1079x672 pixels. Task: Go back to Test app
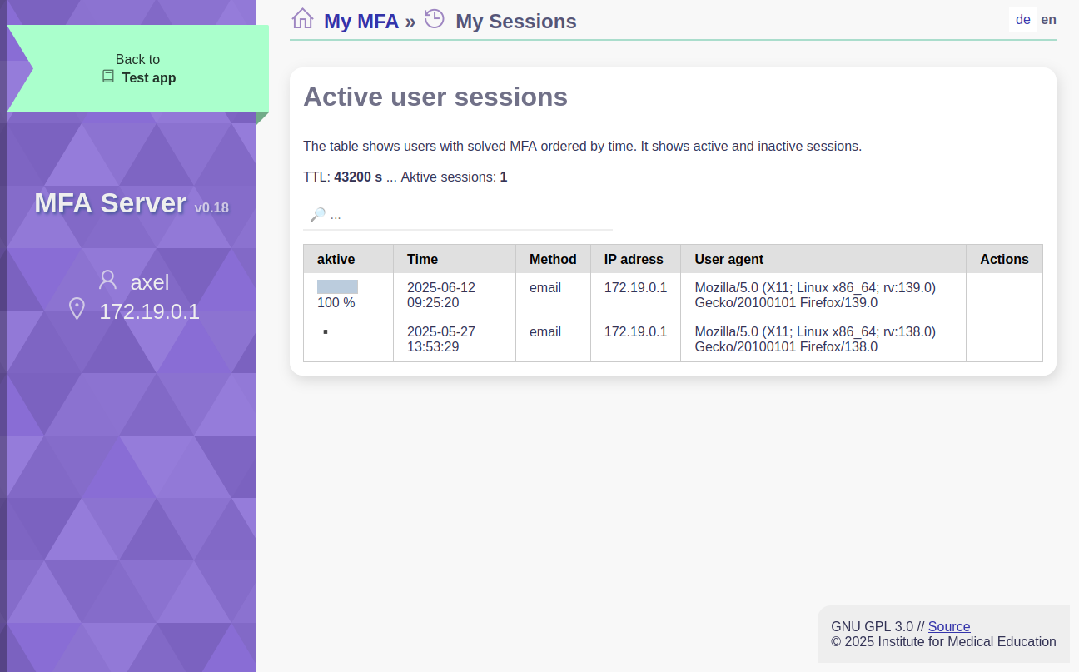click(x=138, y=69)
